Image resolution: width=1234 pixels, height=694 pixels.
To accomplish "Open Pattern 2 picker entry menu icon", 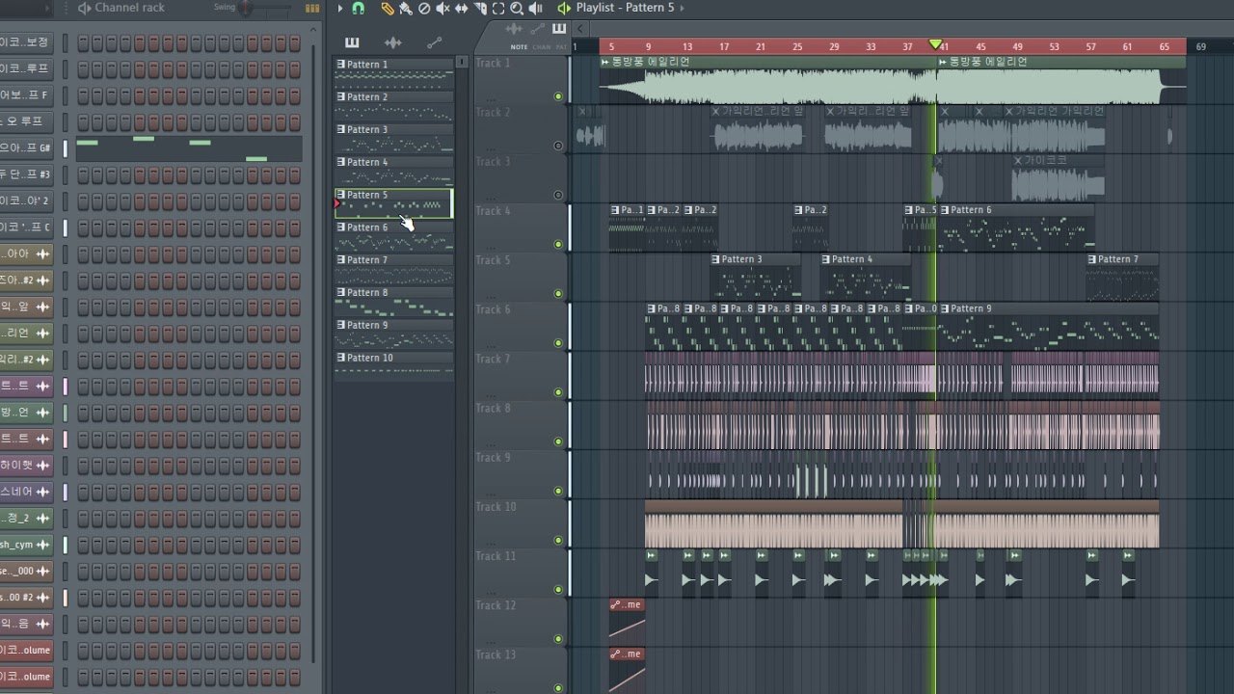I will click(x=340, y=97).
